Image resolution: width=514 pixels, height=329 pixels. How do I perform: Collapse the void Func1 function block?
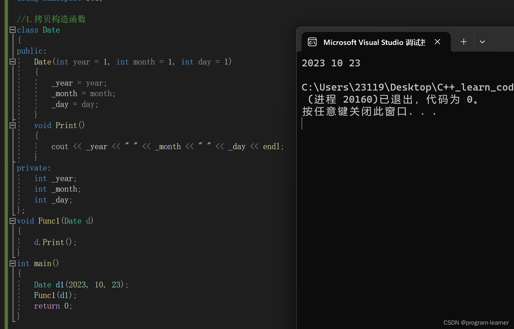tap(13, 221)
